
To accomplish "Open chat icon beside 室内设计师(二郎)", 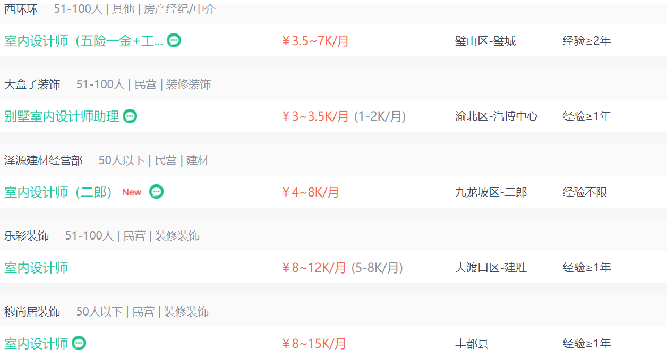I will [156, 192].
